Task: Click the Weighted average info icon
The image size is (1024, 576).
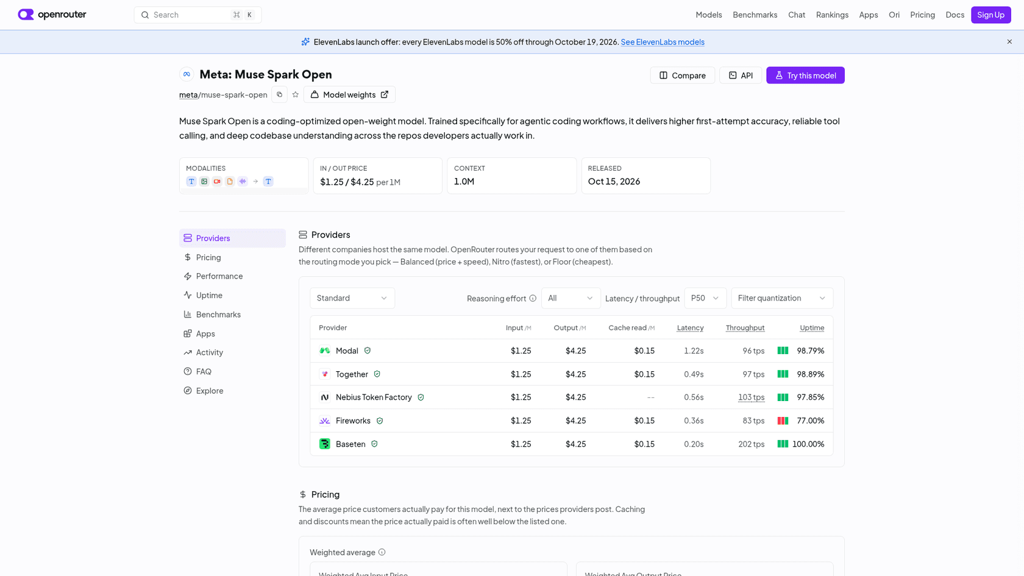Action: [382, 552]
